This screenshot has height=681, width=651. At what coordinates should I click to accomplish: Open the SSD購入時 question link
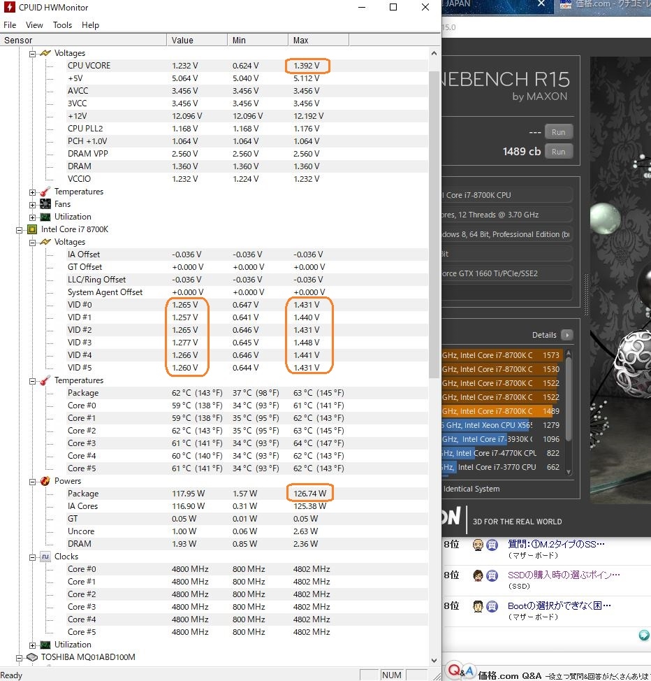(x=564, y=575)
